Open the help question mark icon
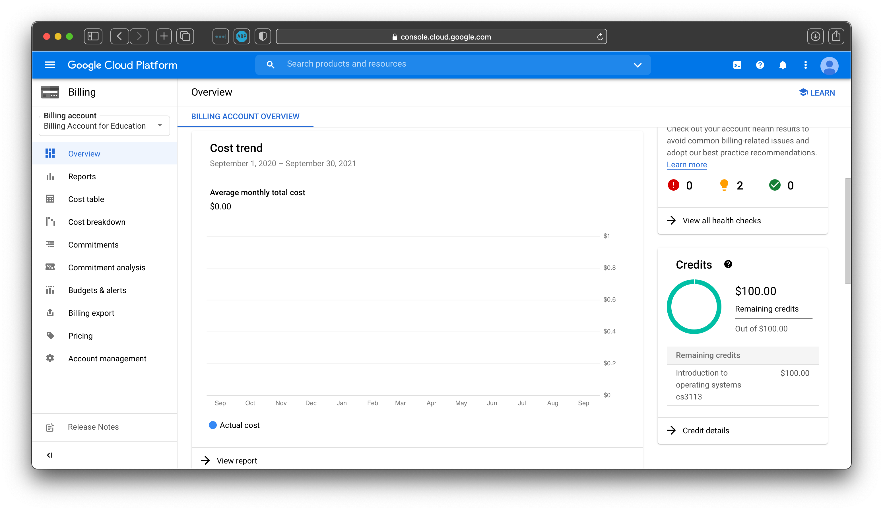883x511 pixels. [760, 65]
